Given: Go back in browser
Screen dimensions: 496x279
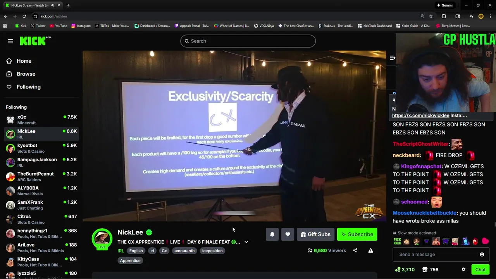Looking at the screenshot, I should click(5, 16).
